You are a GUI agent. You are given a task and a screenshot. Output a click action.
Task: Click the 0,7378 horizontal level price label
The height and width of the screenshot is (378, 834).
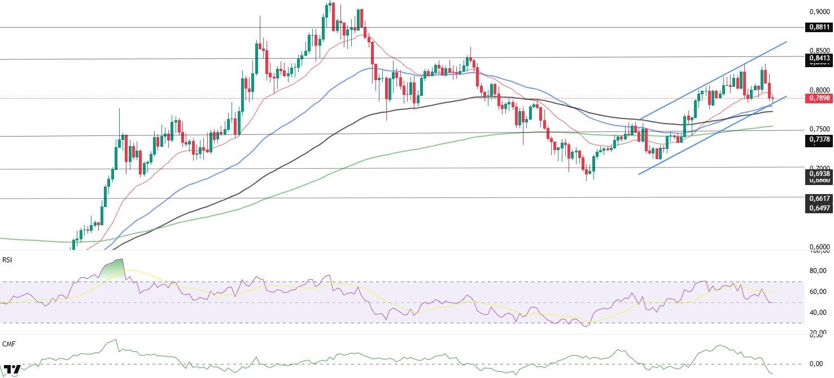(818, 139)
